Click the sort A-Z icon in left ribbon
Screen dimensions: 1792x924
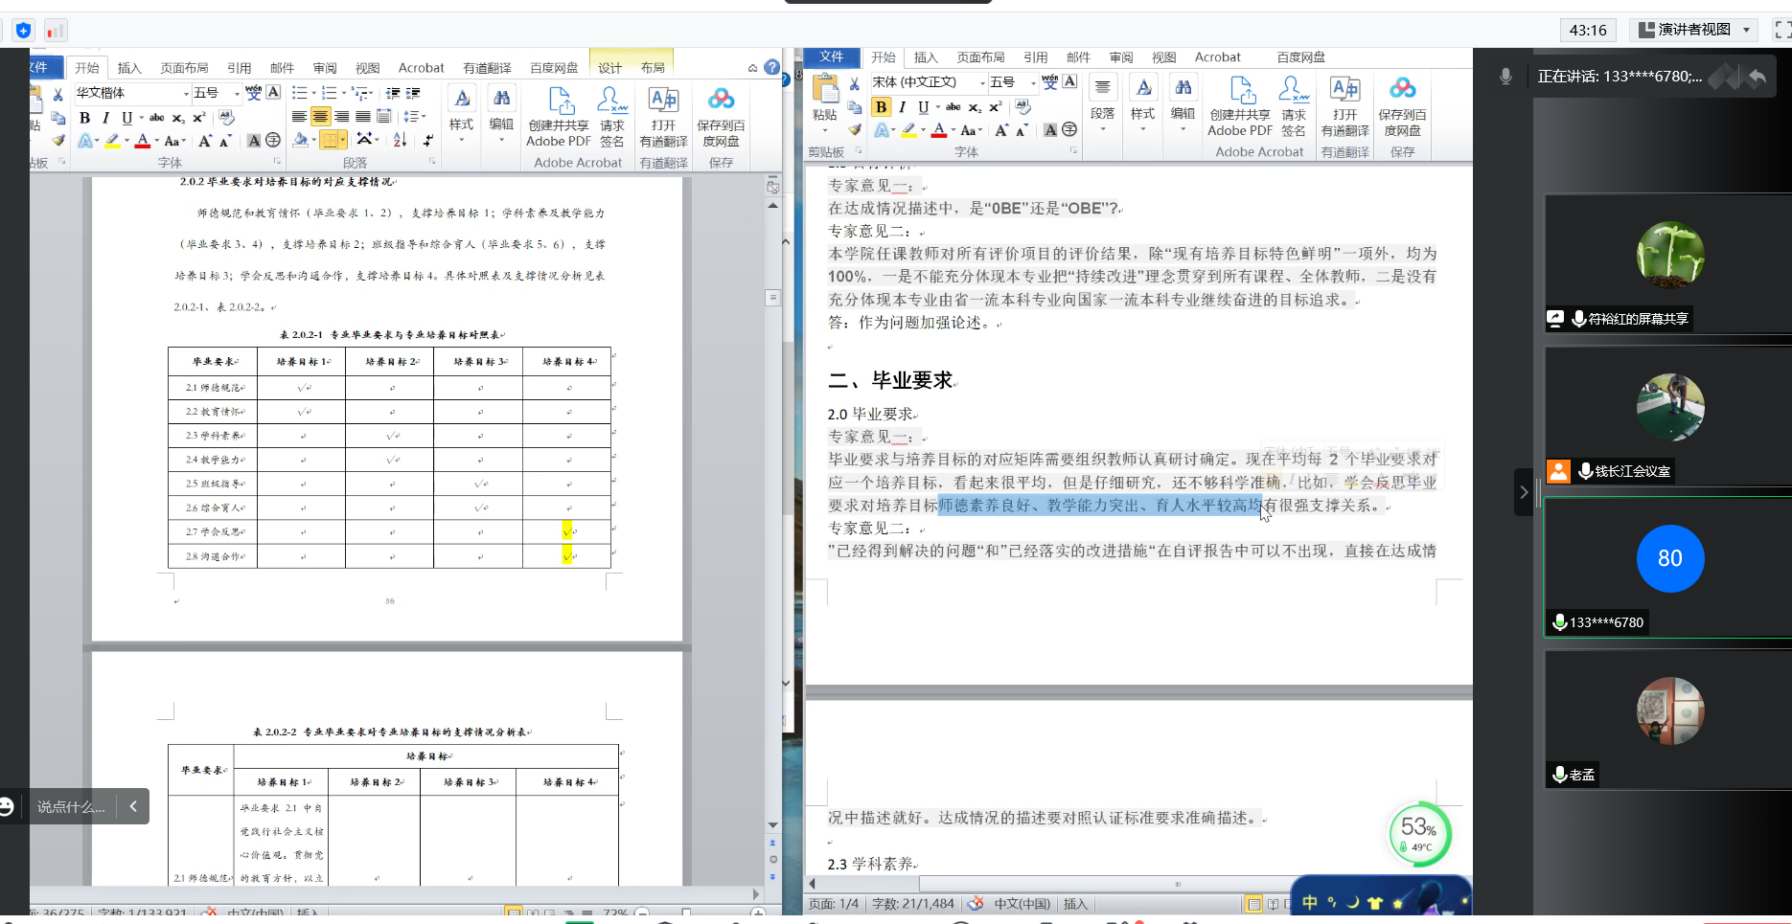coord(400,140)
